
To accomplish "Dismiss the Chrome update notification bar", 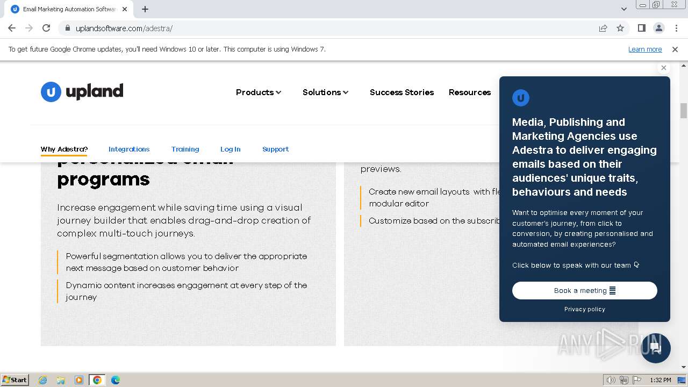I will pyautogui.click(x=675, y=49).
